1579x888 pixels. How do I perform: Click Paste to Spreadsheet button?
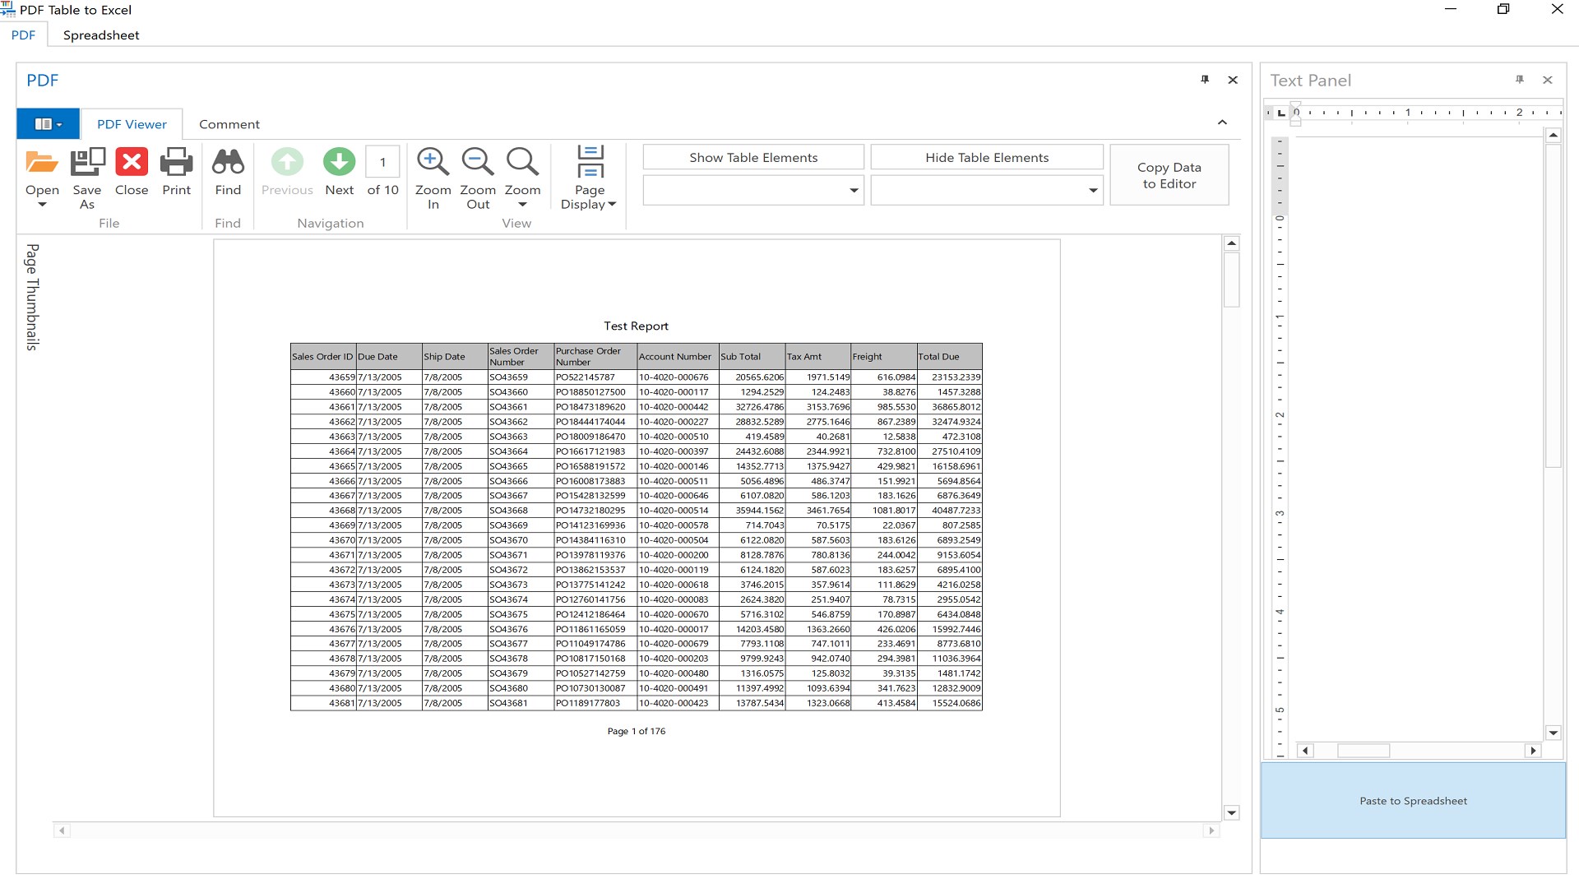[1413, 801]
